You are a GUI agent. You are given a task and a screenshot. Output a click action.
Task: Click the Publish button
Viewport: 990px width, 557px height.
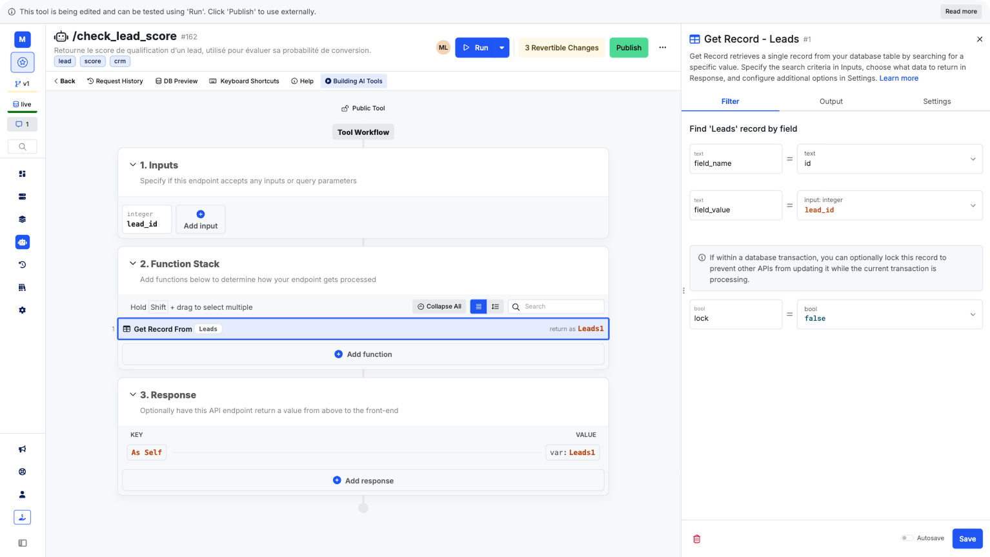pyautogui.click(x=629, y=48)
